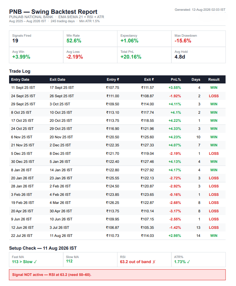236x286 pixels.
Task: Click the Days column header
Action: click(196, 79)
